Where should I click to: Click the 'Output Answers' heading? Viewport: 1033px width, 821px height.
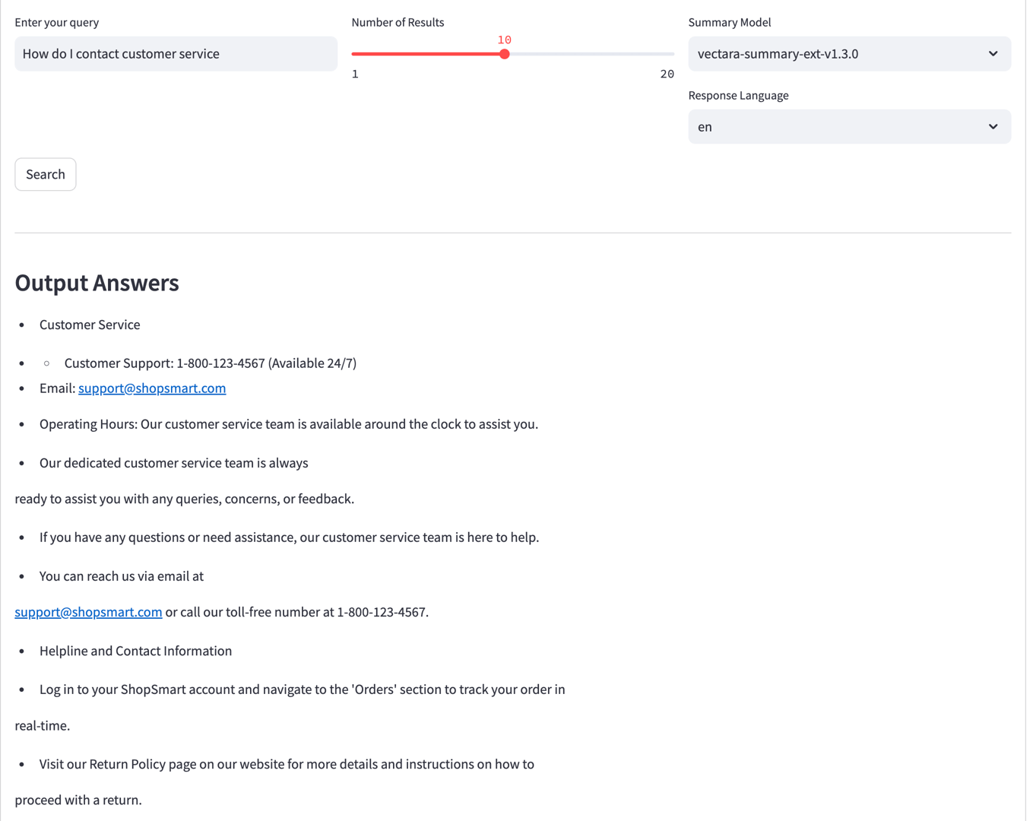tap(97, 283)
